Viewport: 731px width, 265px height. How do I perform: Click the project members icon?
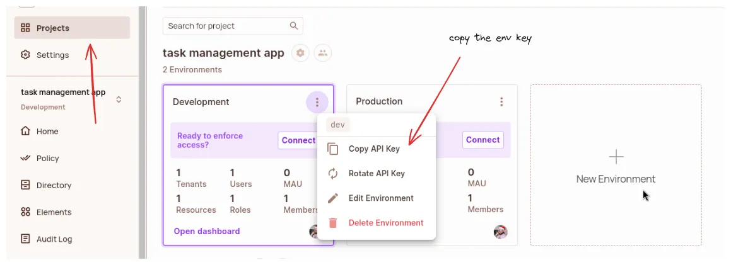click(x=323, y=54)
